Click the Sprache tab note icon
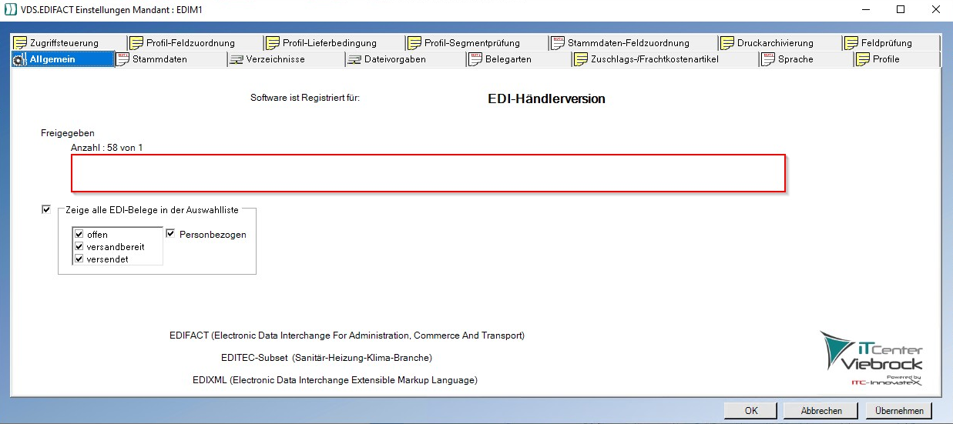The width and height of the screenshot is (953, 424). [x=767, y=59]
